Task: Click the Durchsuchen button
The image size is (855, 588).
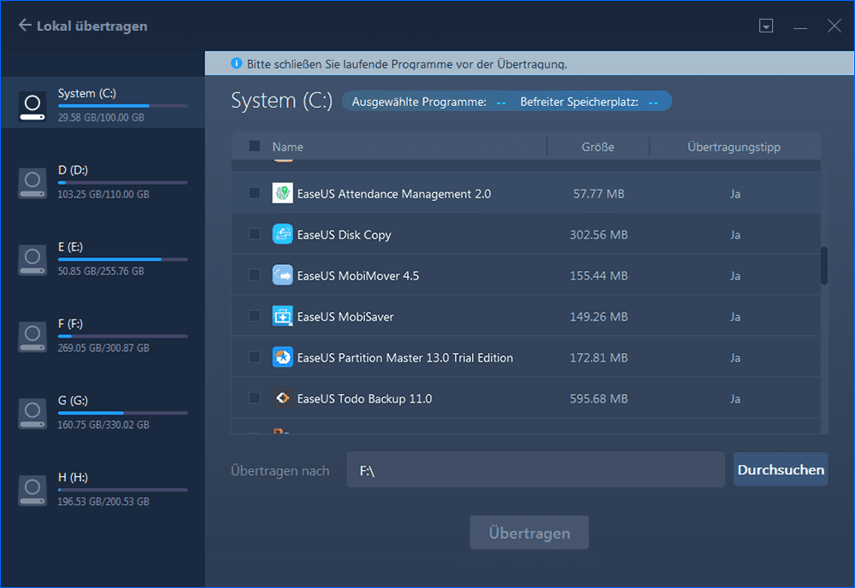Action: pyautogui.click(x=781, y=469)
